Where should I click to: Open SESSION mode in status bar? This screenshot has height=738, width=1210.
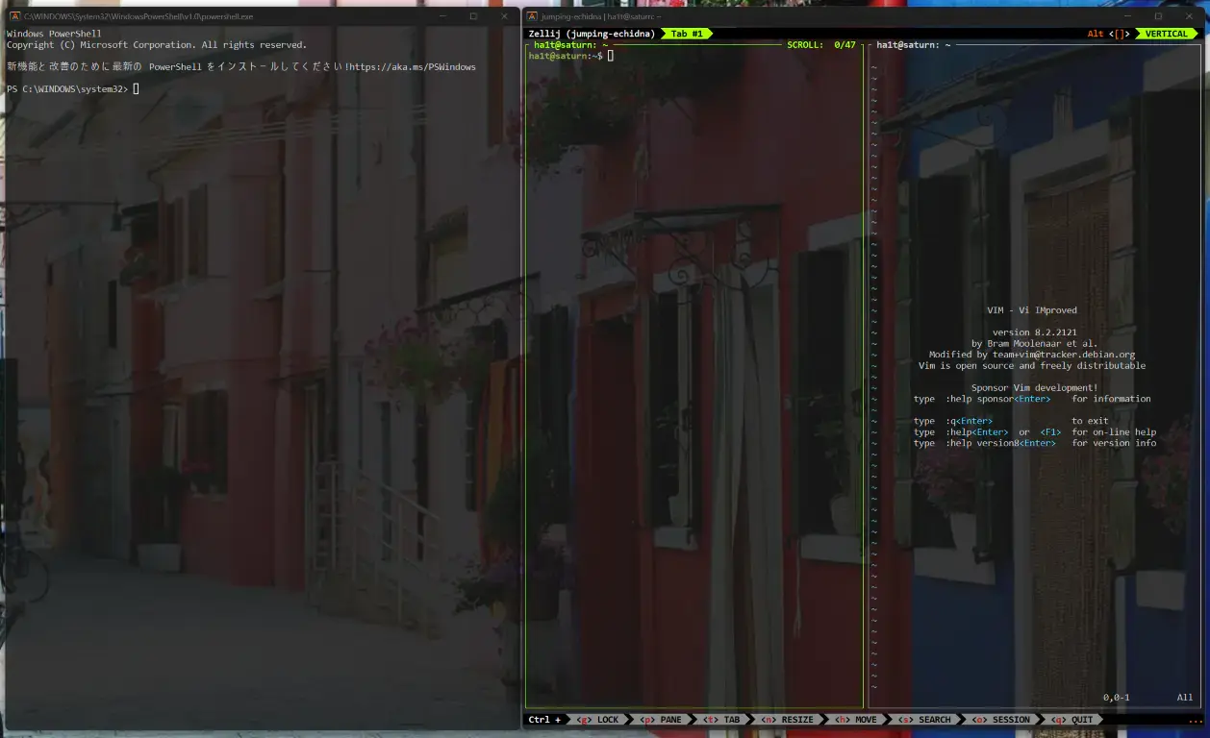(1000, 720)
